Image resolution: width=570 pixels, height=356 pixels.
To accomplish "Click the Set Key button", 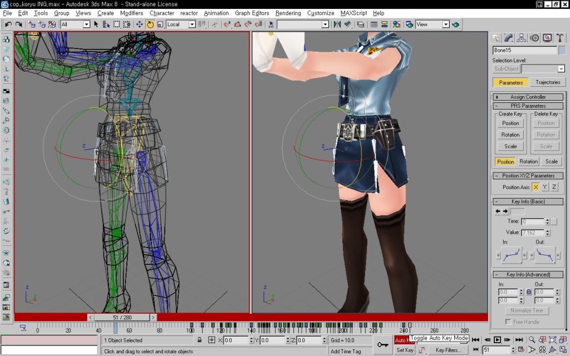I will click(405, 350).
